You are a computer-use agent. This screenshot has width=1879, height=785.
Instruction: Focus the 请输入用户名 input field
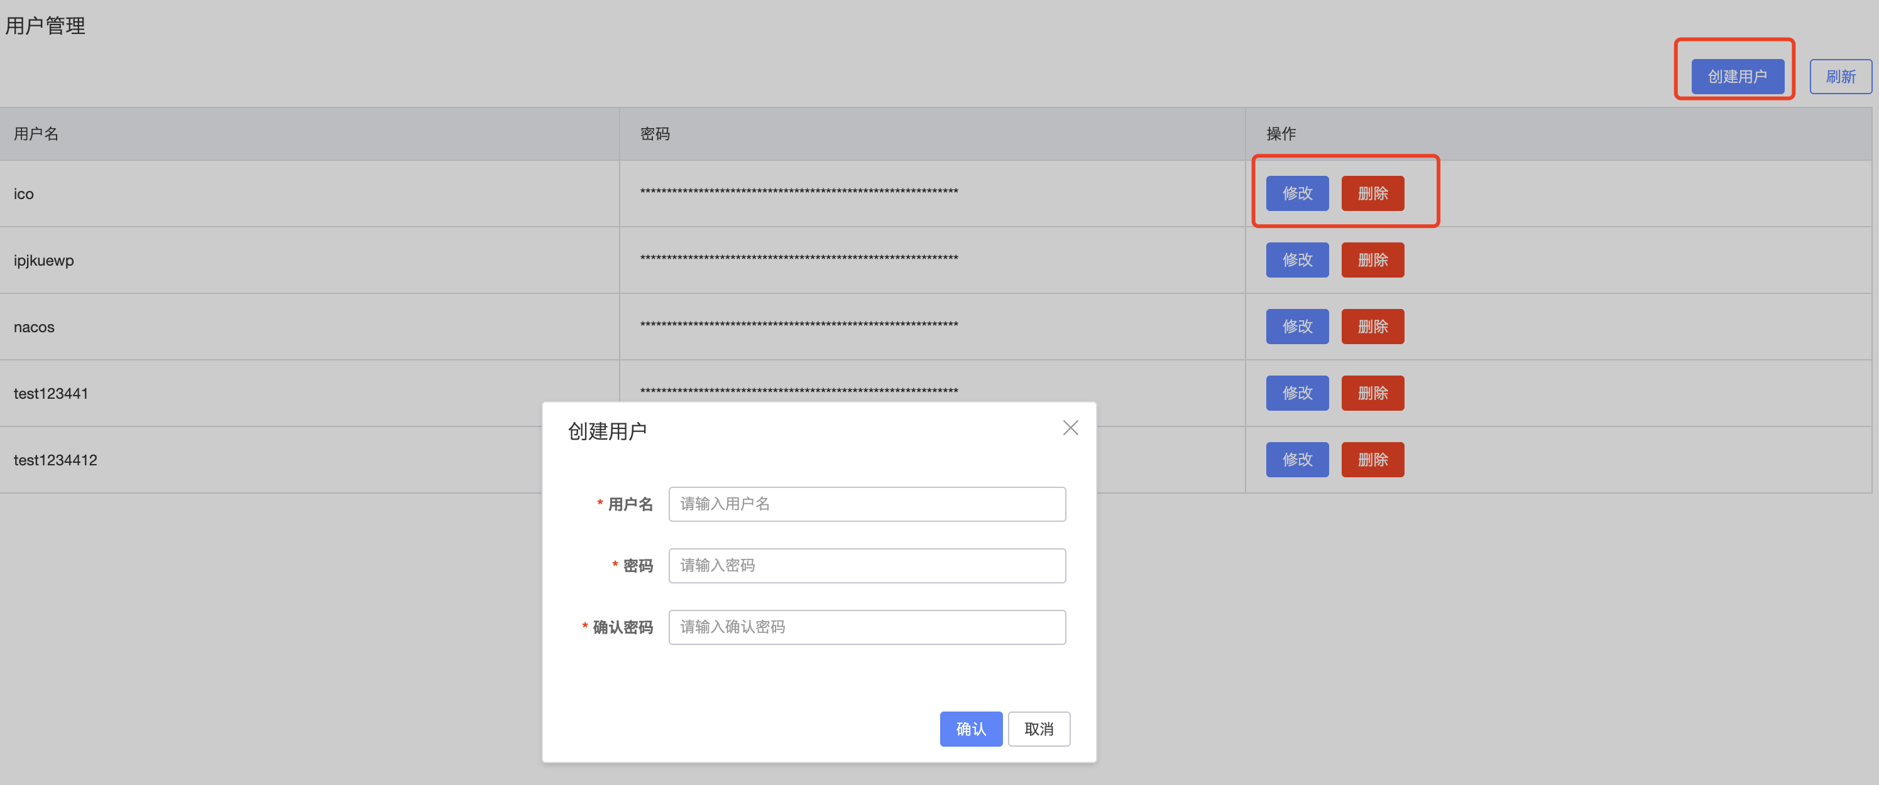click(x=867, y=504)
